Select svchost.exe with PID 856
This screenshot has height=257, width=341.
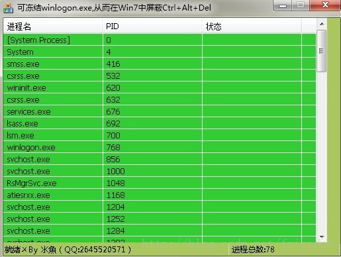click(160, 159)
